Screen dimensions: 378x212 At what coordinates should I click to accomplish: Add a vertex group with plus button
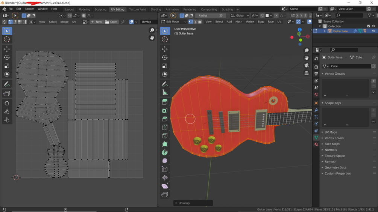tap(373, 81)
